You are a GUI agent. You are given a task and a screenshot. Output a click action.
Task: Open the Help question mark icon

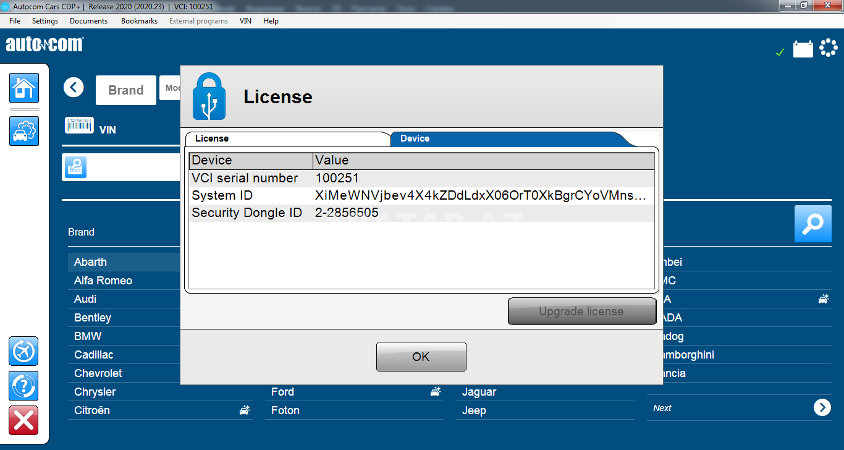(24, 386)
